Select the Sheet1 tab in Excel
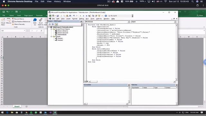Viewport: 206px width, 116px height. click(x=17, y=106)
